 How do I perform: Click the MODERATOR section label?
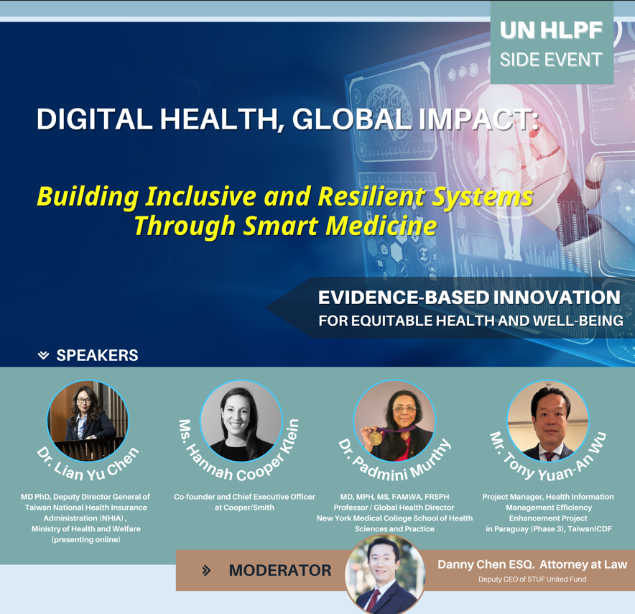[279, 570]
